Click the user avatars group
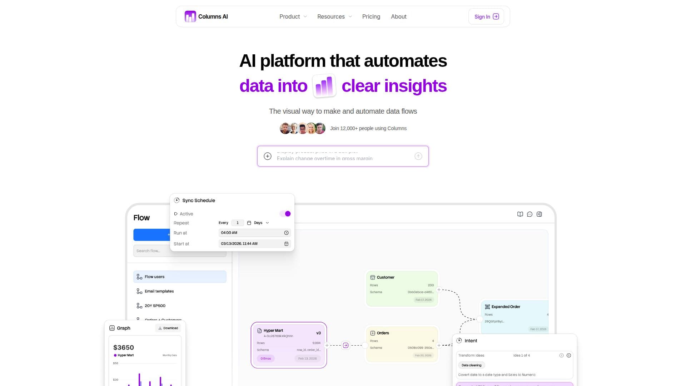Image resolution: width=686 pixels, height=386 pixels. tap(302, 128)
